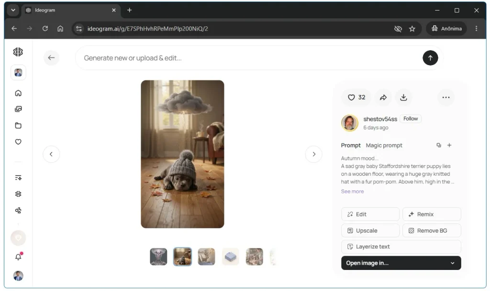Click Layerize text
Screen dimensions: 490x291
401,246
